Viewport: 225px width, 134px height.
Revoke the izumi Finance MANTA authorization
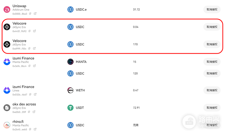(x=212, y=62)
